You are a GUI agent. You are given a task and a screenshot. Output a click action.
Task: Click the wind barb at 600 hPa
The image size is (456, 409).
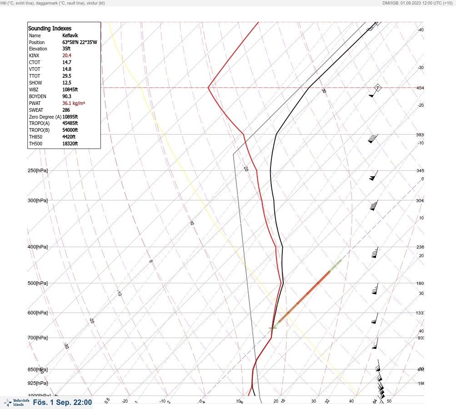coord(375,318)
